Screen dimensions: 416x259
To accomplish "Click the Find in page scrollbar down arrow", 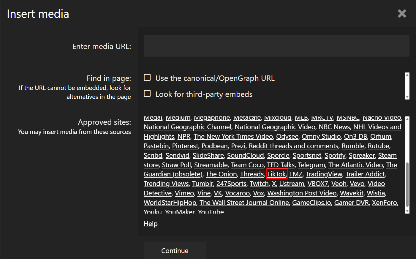I will pyautogui.click(x=407, y=97).
